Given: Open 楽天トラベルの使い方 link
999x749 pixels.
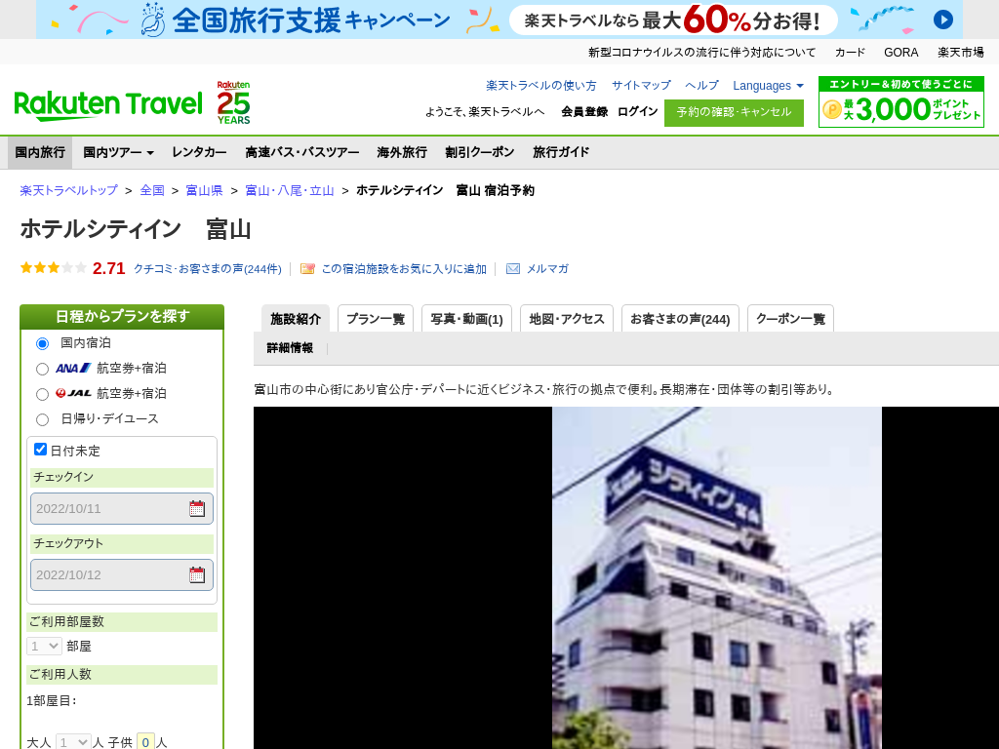Looking at the screenshot, I should (x=540, y=86).
